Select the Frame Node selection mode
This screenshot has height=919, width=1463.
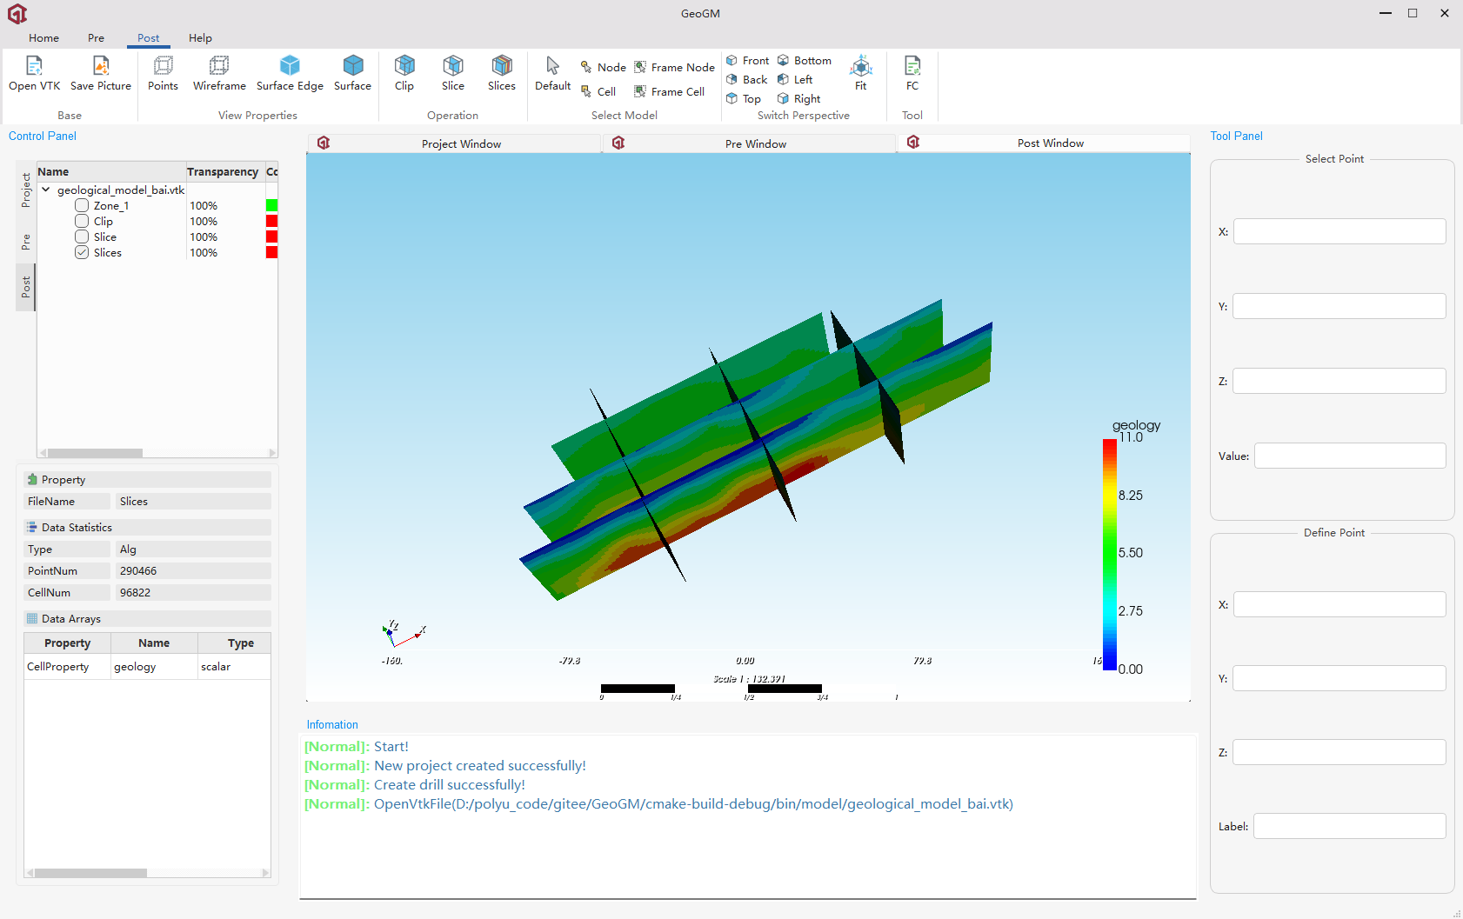click(675, 68)
